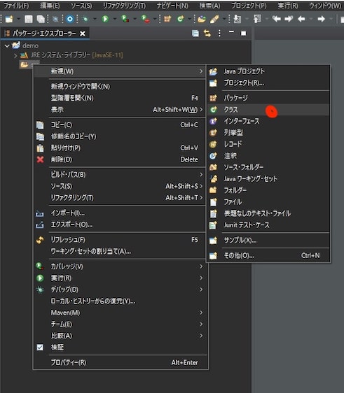Open the ナビゲート(N) menu bar item
The width and height of the screenshot is (344, 393).
[172, 6]
